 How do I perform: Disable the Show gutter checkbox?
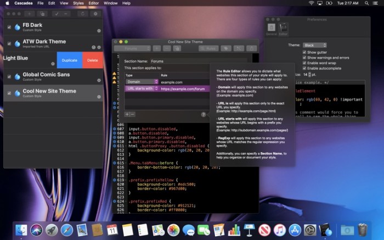coord(304,51)
